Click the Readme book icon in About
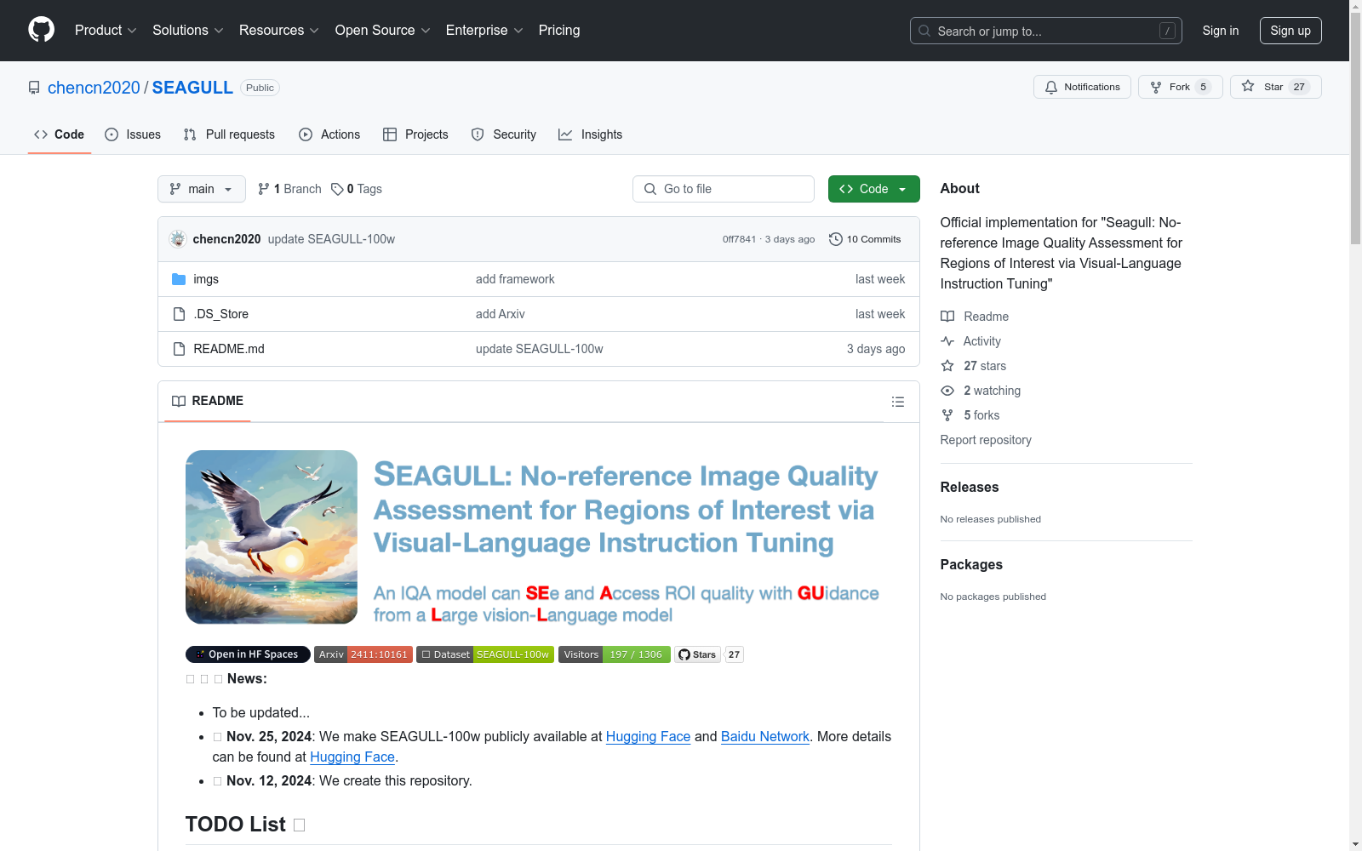Image resolution: width=1362 pixels, height=851 pixels. pos(947,317)
